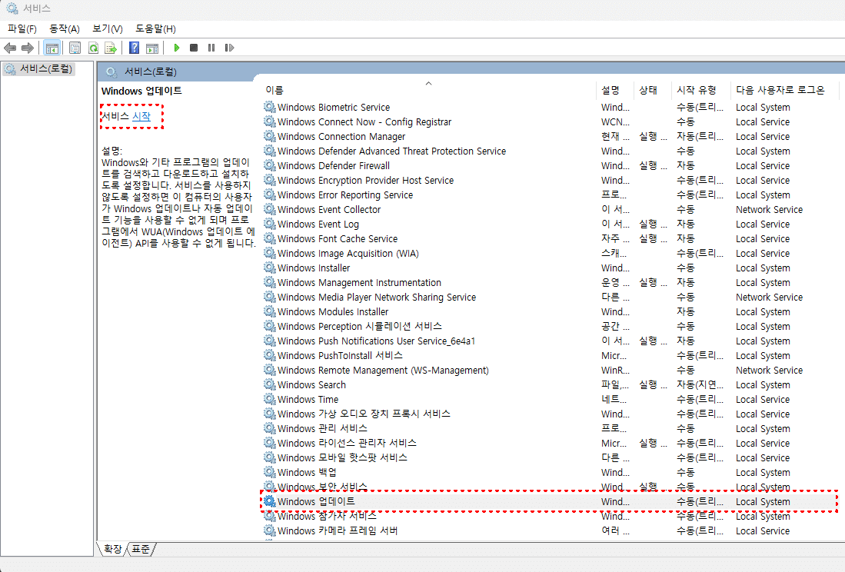Click the Pause Service icon
The width and height of the screenshot is (845, 572).
pos(211,48)
